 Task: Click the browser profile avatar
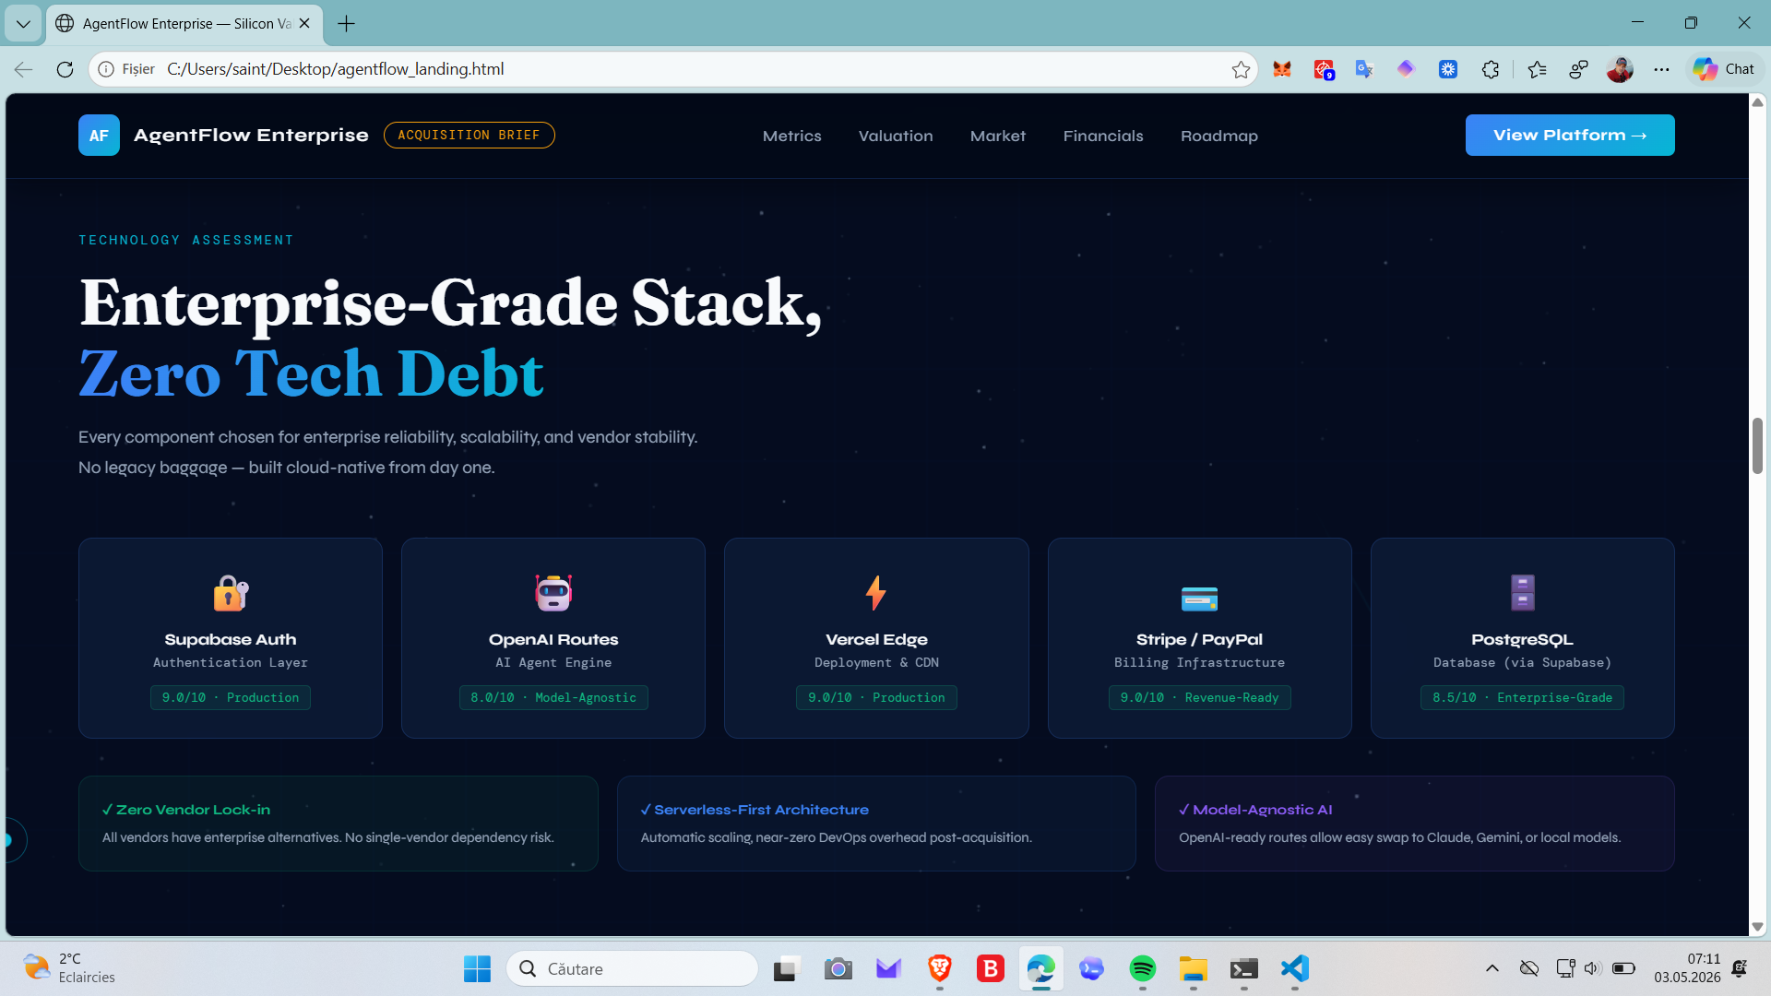coord(1620,69)
